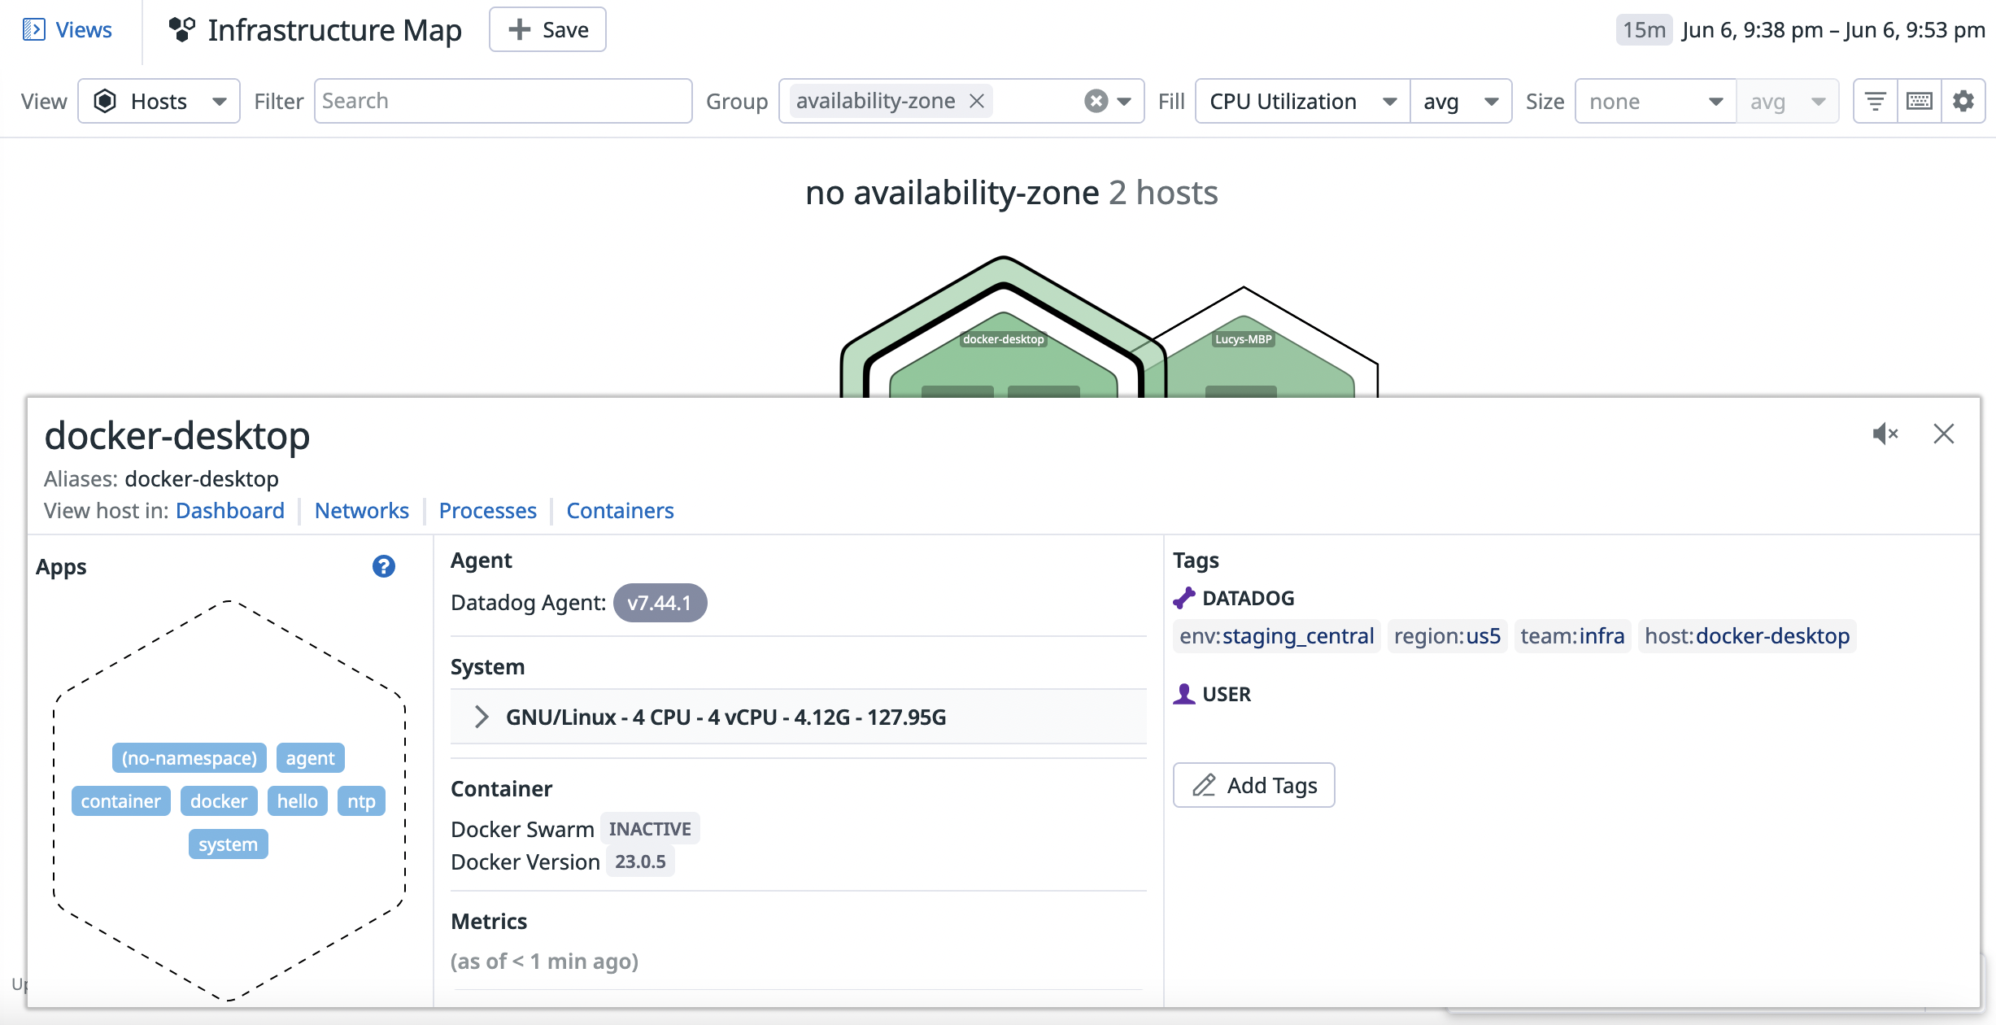Click the 23.0.5 Docker version badge
This screenshot has height=1025, width=1996.
pos(640,861)
